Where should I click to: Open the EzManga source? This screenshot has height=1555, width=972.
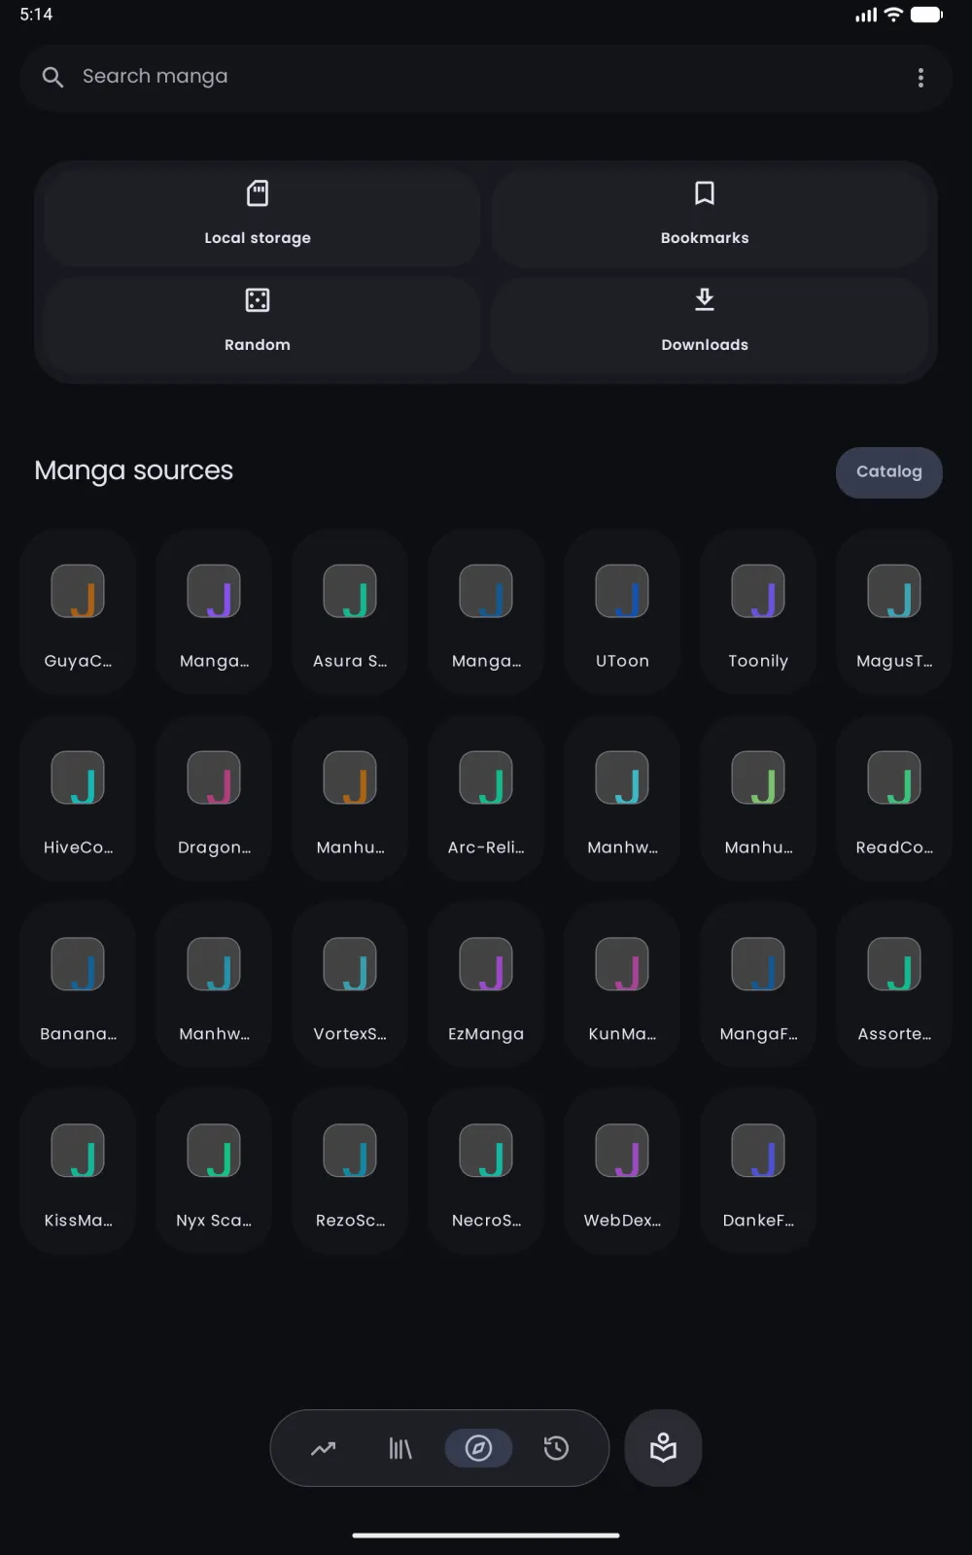point(486,985)
